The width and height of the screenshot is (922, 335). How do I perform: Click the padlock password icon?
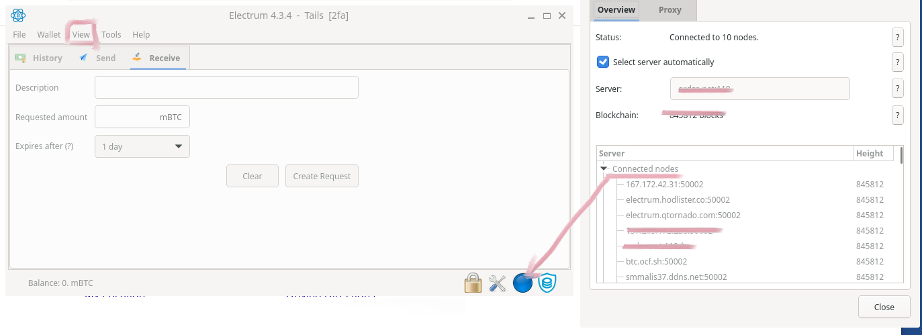[473, 283]
